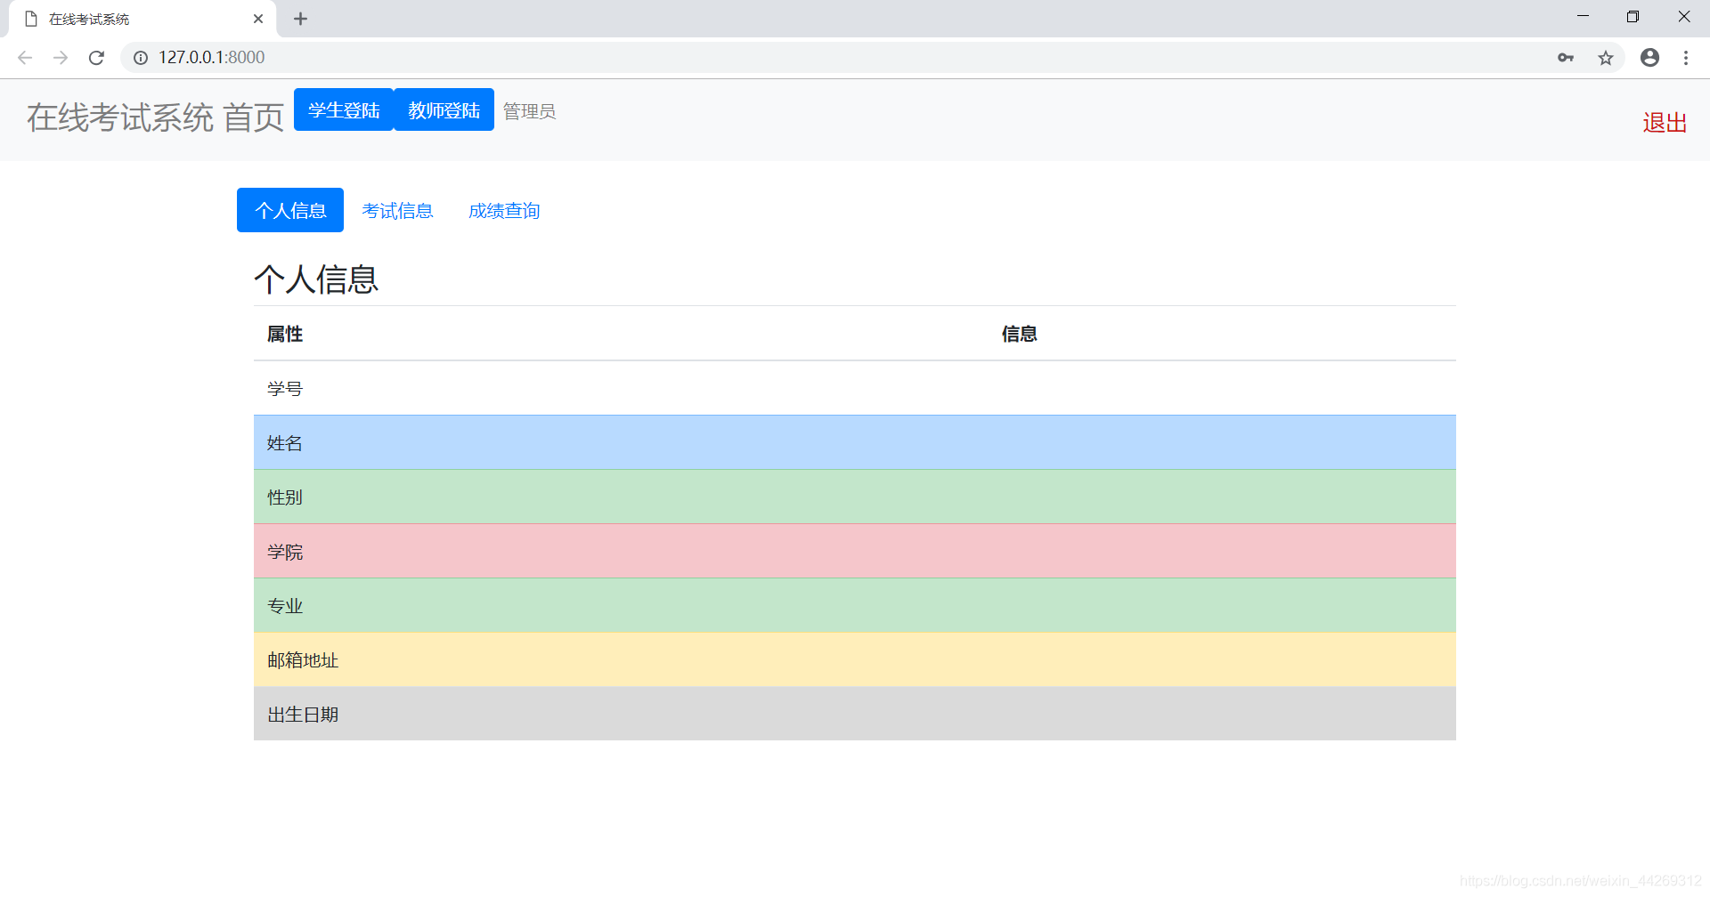Select the 姓名 row label
Screen dimensions: 1710x897
click(x=285, y=443)
